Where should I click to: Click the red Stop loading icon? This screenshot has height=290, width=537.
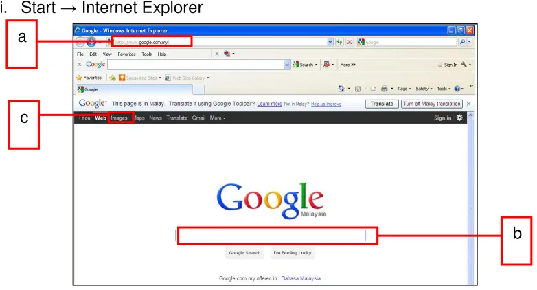point(350,42)
